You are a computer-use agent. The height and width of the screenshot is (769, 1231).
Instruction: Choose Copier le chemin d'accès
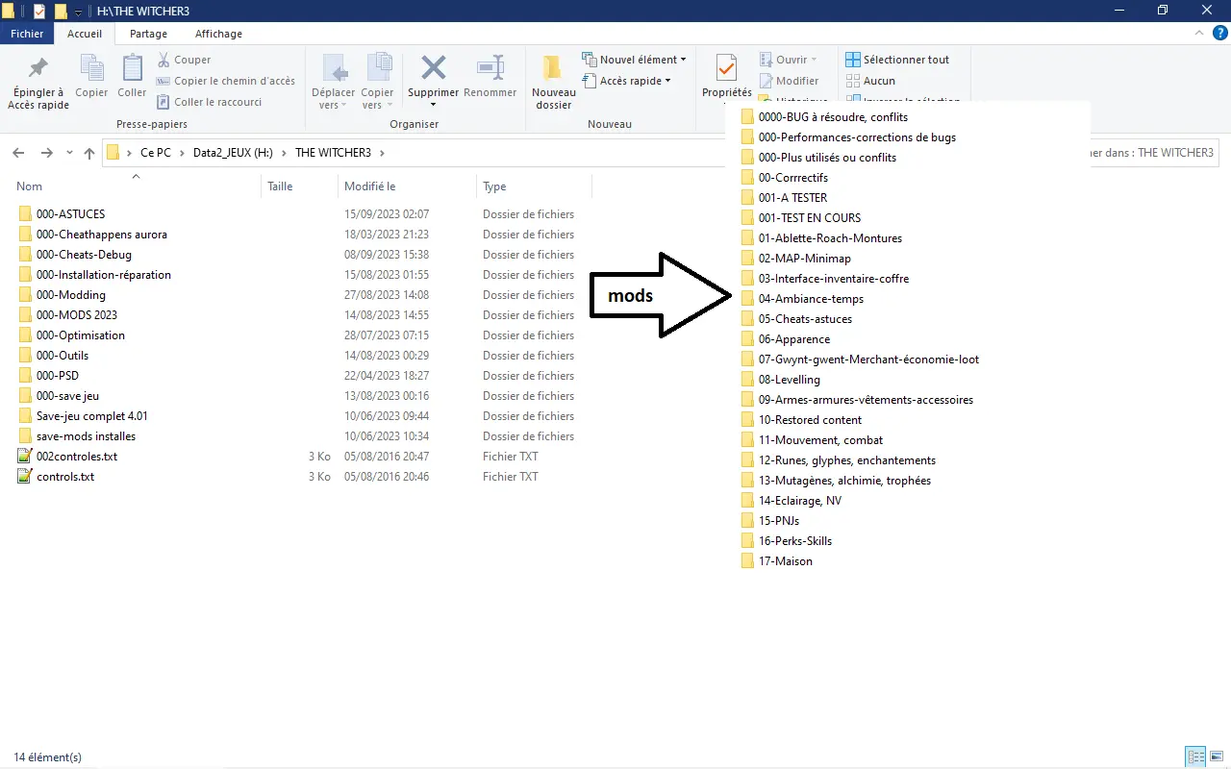(x=226, y=81)
